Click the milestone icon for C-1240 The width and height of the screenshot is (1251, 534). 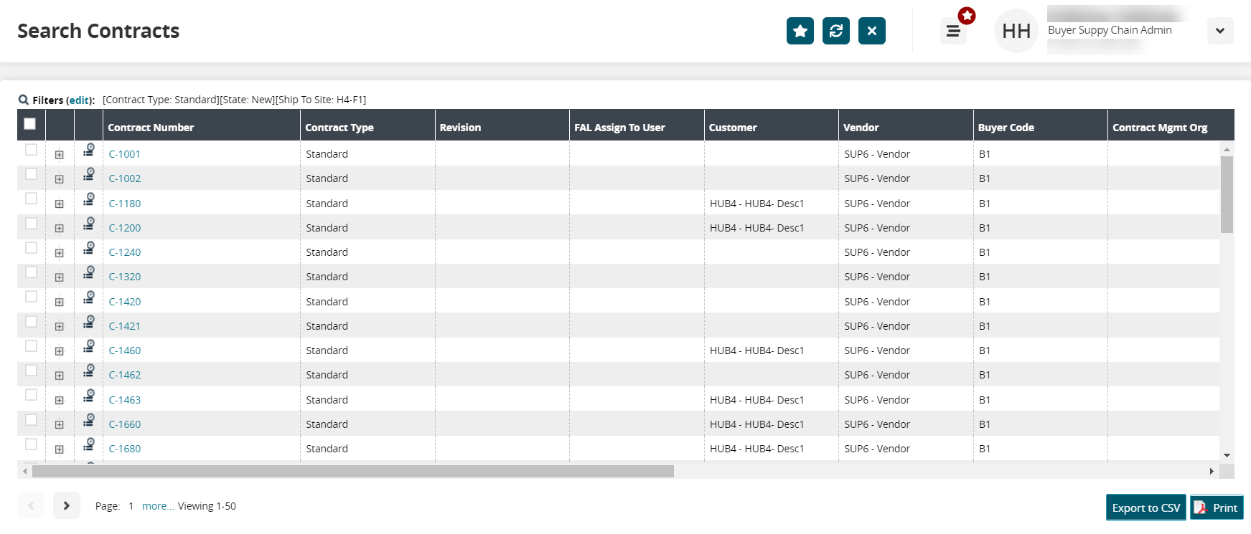89,248
